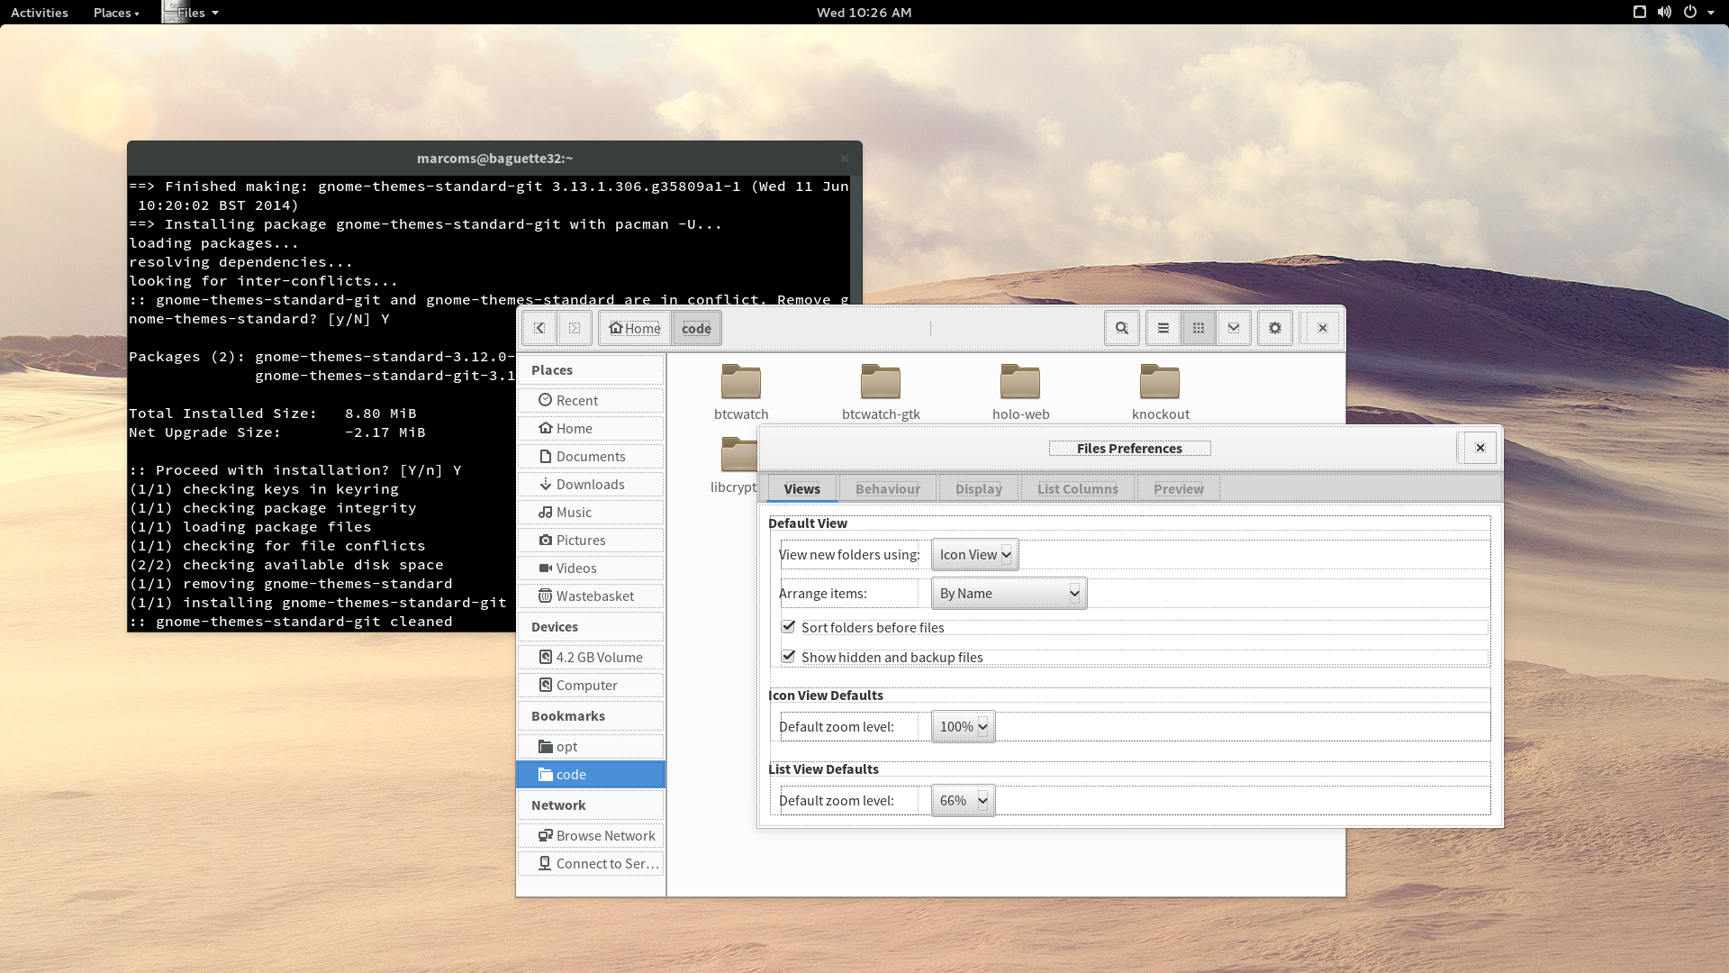
Task: Open the btcwatch folder
Action: click(x=741, y=392)
